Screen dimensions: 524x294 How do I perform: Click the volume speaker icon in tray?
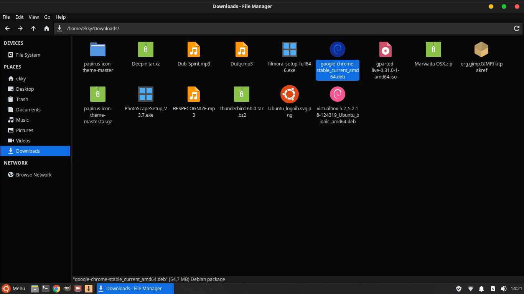pyautogui.click(x=504, y=289)
